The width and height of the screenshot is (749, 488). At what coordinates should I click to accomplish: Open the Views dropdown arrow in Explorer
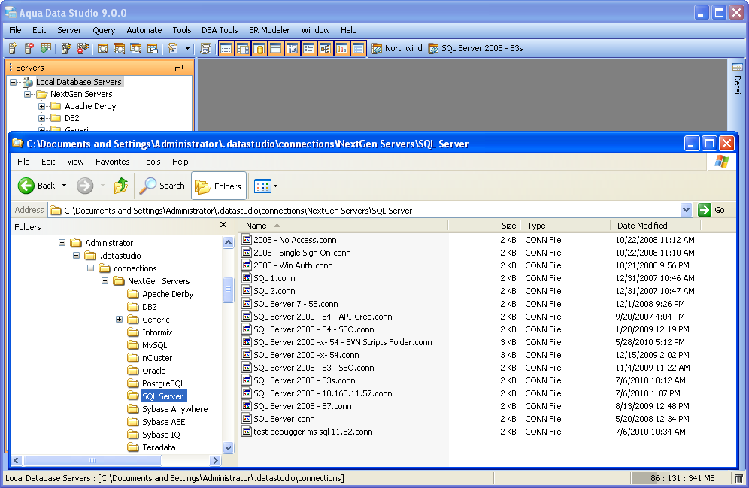click(276, 186)
